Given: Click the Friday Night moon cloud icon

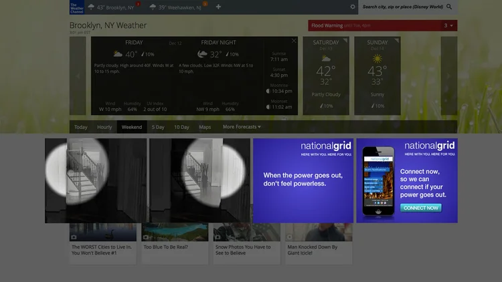Looking at the screenshot, I should pos(202,53).
